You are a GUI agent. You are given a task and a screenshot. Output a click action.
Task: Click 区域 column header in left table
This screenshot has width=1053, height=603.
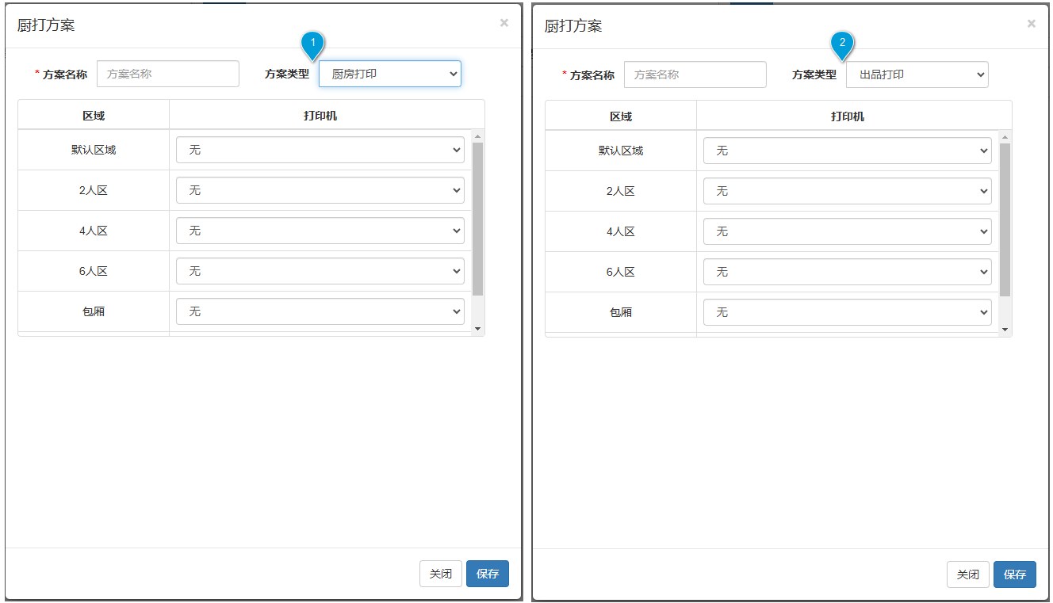point(94,116)
